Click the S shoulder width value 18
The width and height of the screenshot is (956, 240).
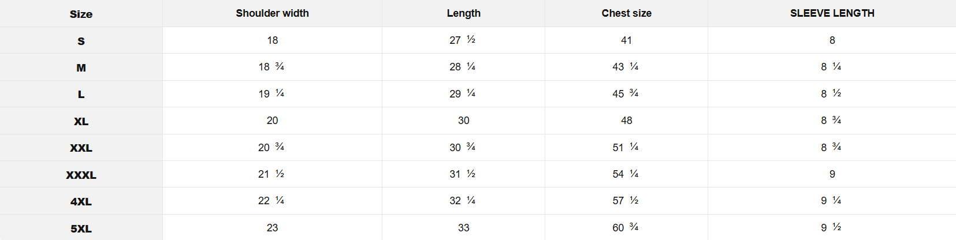(x=272, y=40)
